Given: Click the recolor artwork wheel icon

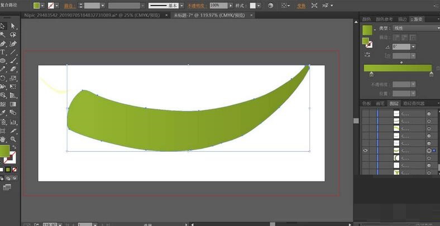Looking at the screenshot, I should tap(271, 5).
